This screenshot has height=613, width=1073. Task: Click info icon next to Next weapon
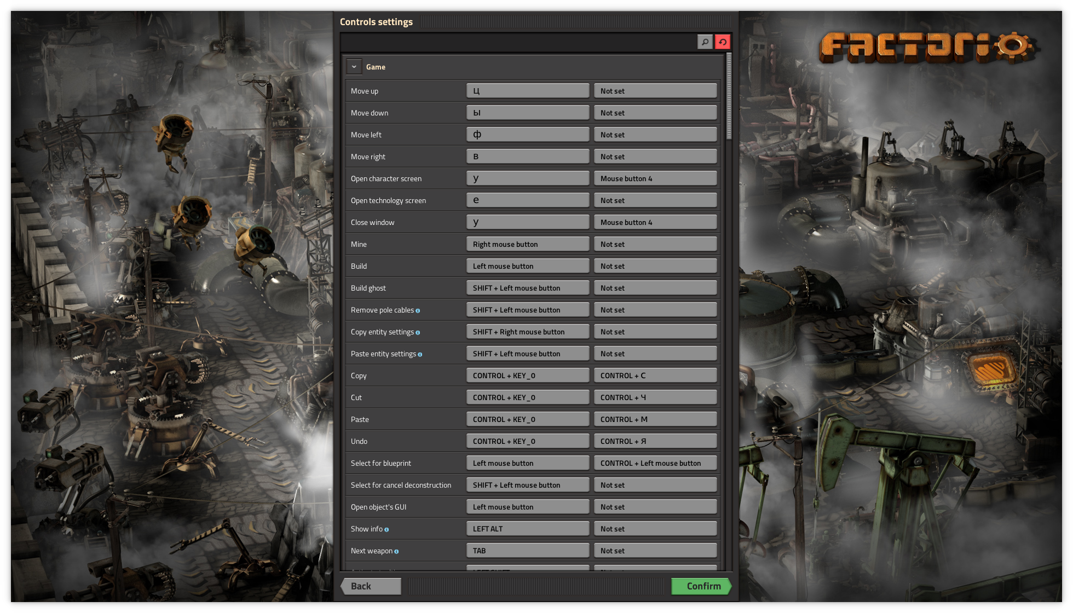tap(396, 551)
